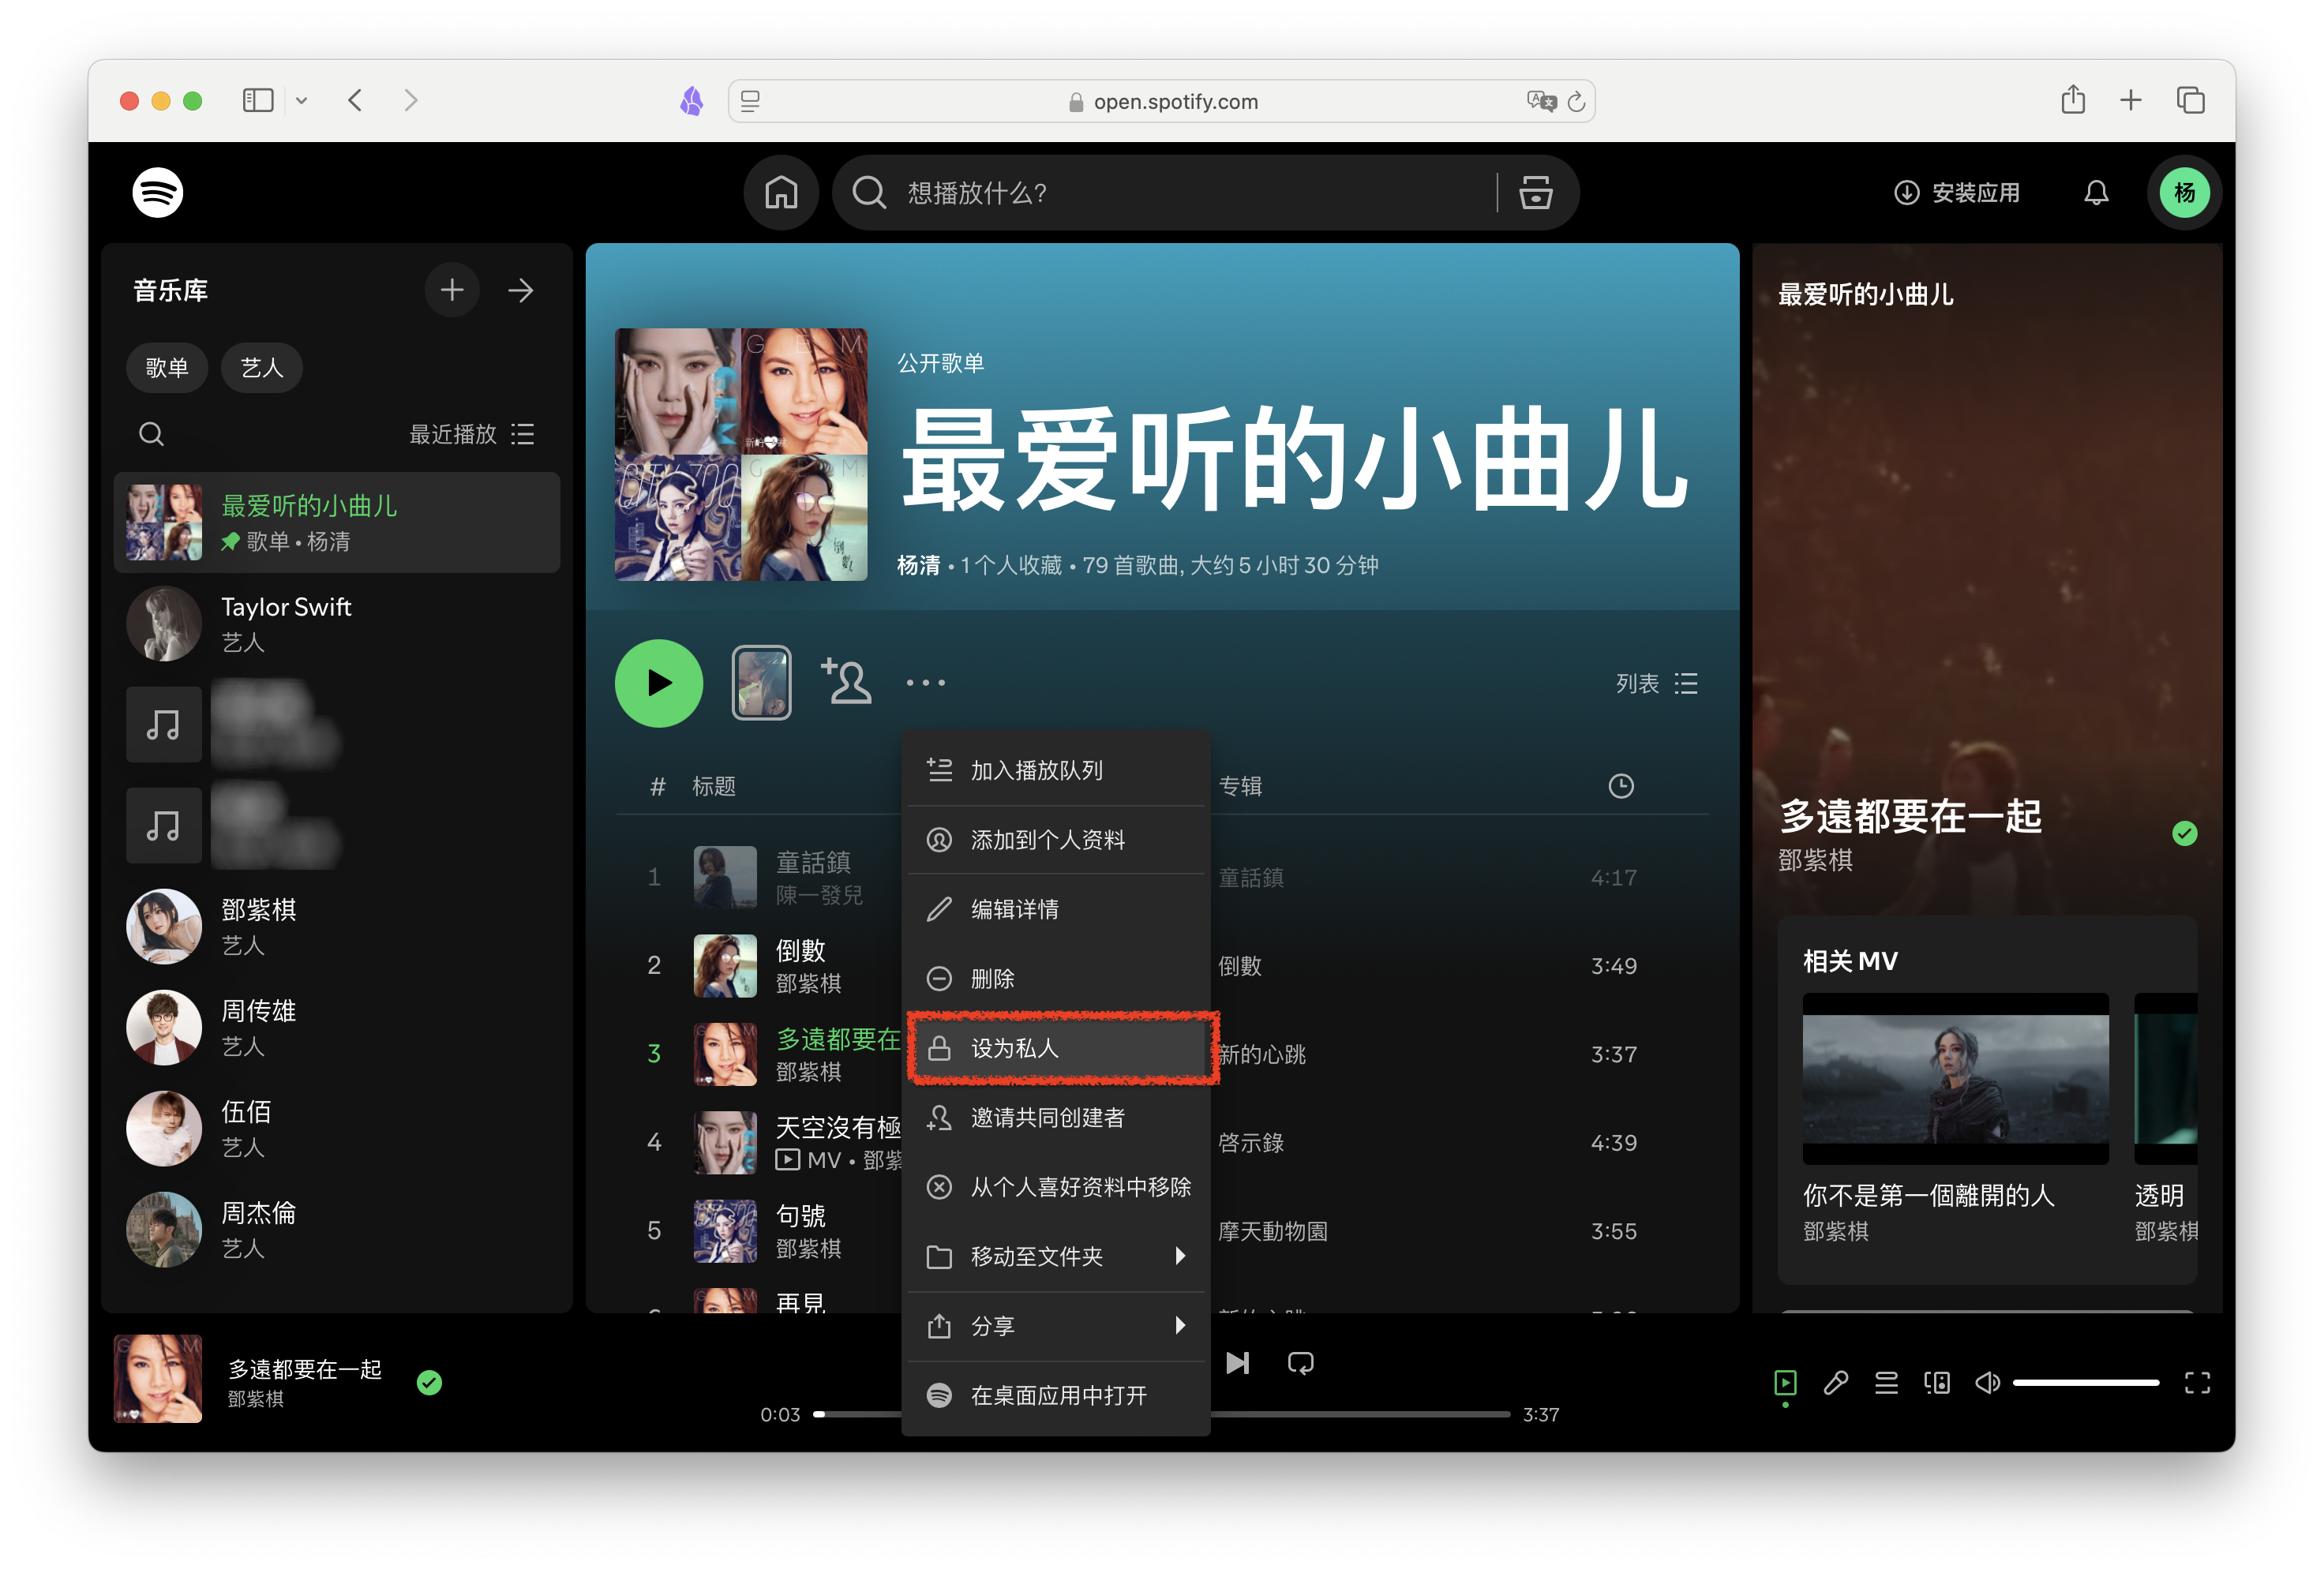Filter library by 艺人 chip
The height and width of the screenshot is (1569, 2324).
point(261,368)
